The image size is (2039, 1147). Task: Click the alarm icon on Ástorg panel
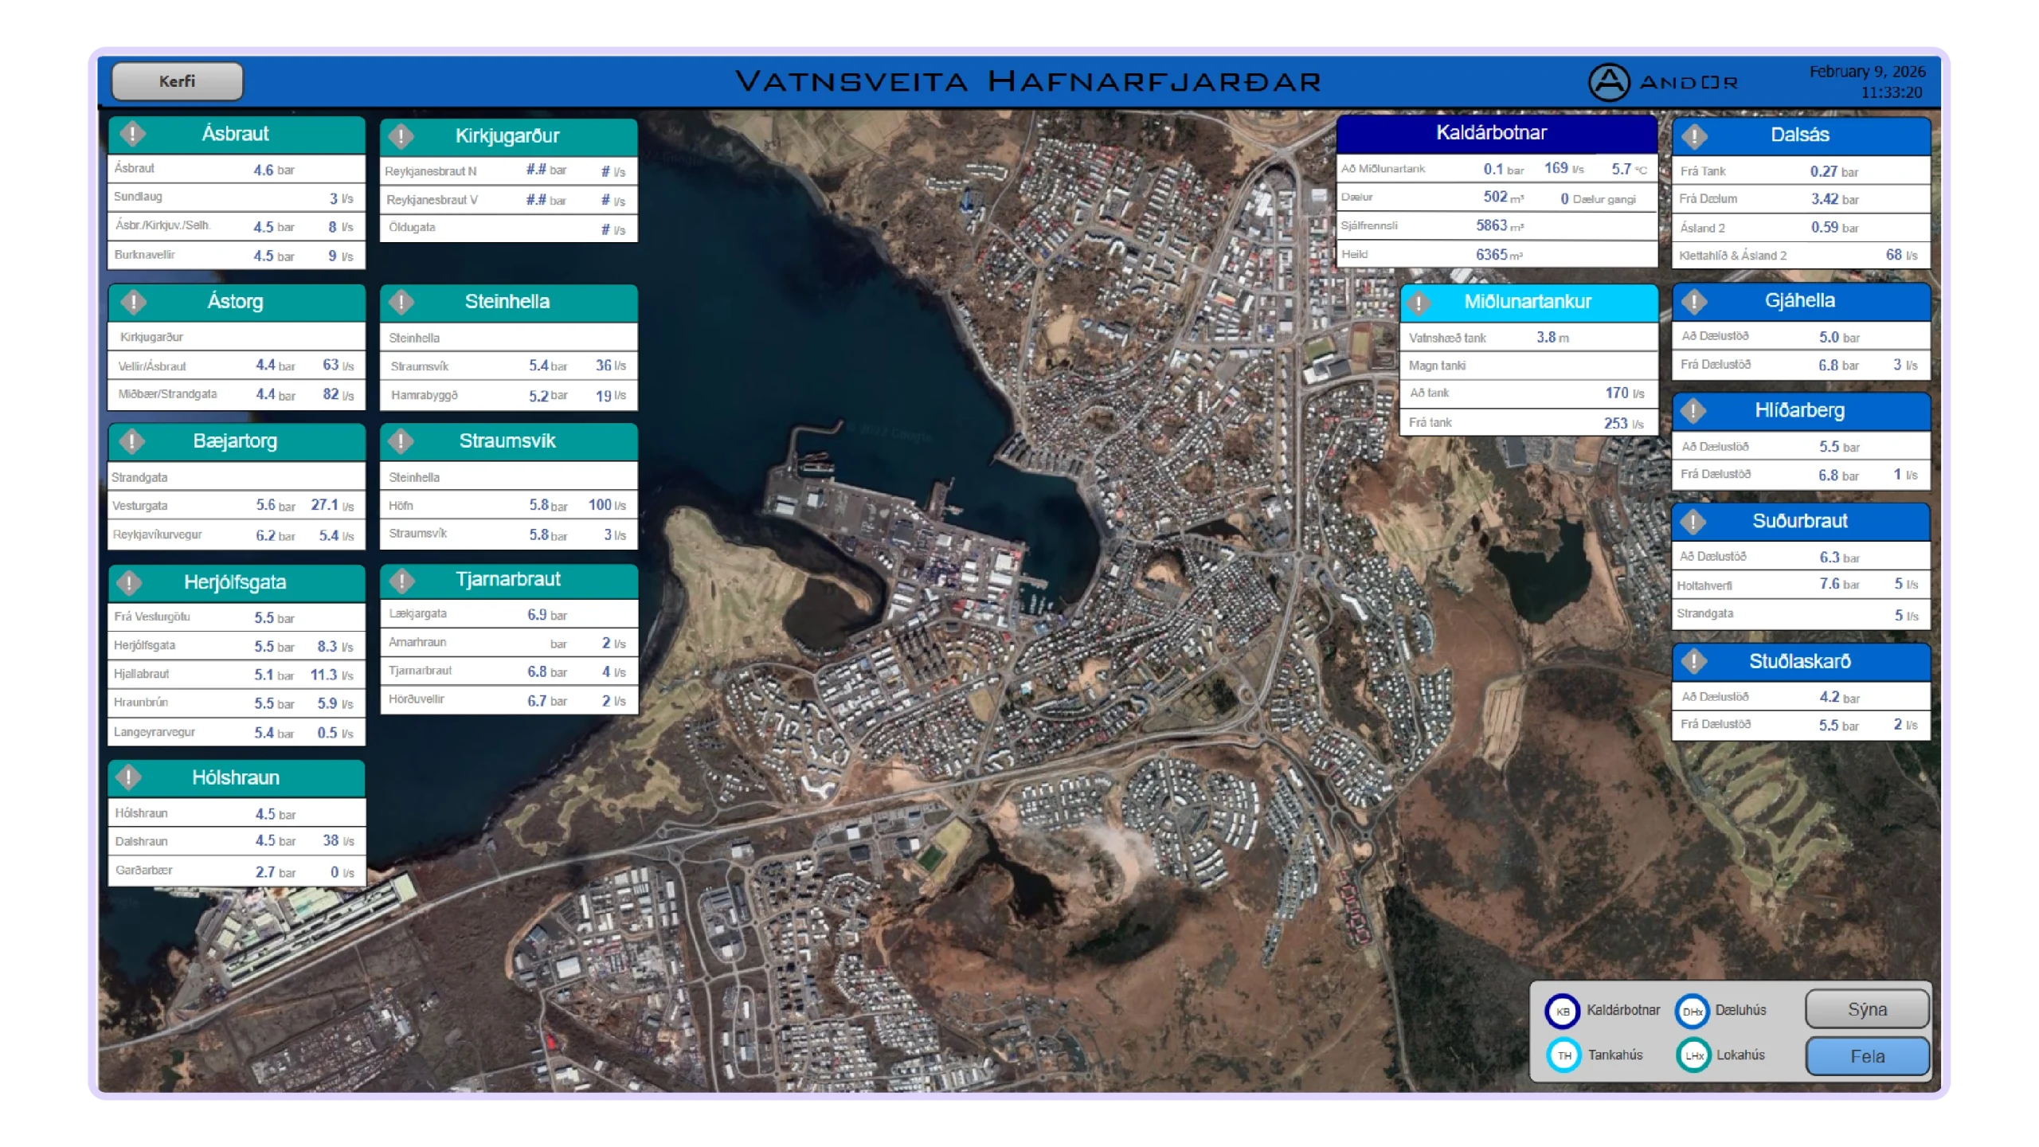[132, 302]
